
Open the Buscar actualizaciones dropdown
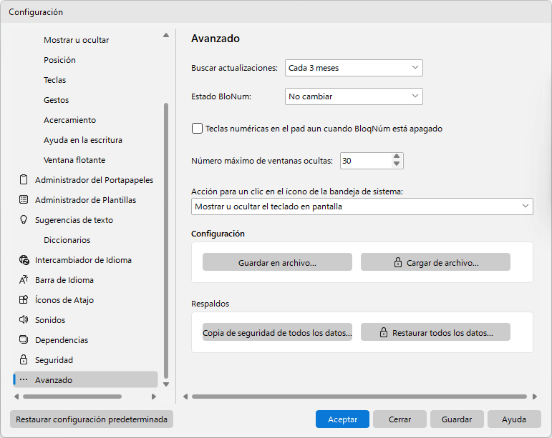coord(354,68)
